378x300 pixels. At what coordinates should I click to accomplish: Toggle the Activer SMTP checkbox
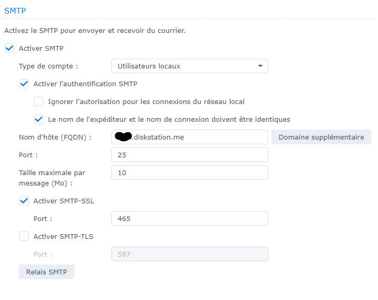coord(9,48)
